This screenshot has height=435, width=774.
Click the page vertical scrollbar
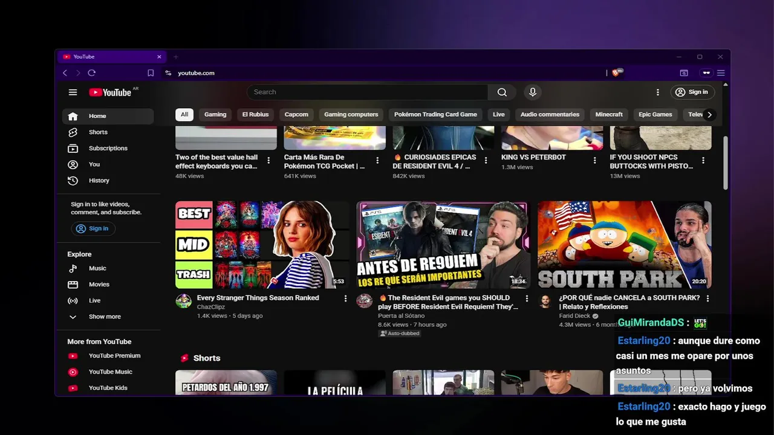(x=726, y=163)
